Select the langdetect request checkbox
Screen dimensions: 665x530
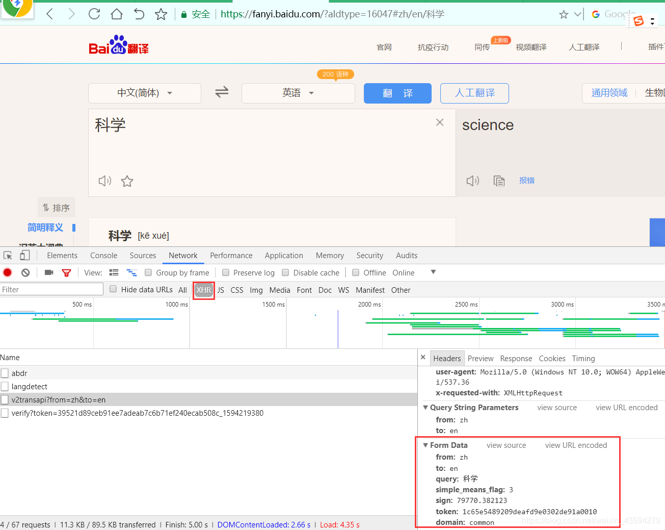coord(5,386)
